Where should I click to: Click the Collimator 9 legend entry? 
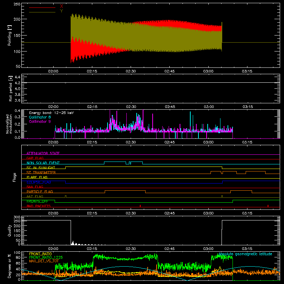point(40,121)
